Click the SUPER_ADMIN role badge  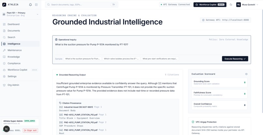point(29,121)
